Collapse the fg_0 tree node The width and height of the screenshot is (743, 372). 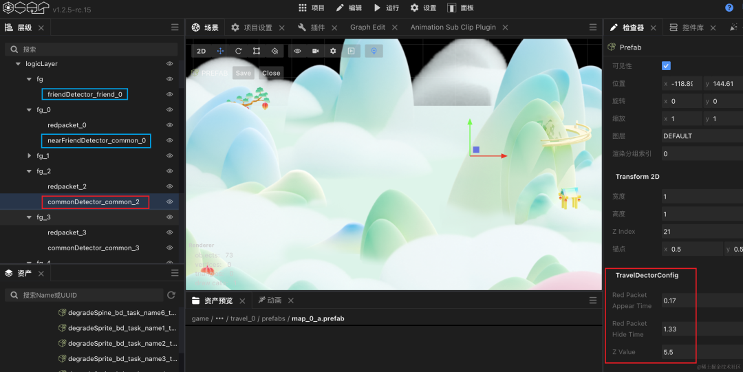click(x=30, y=110)
